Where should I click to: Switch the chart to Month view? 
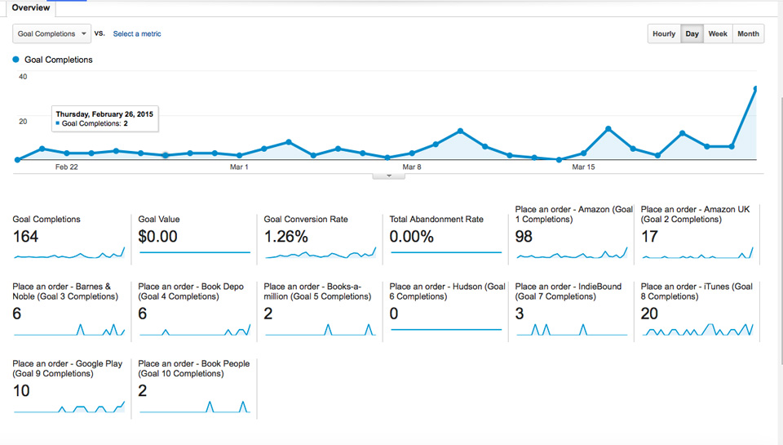748,33
